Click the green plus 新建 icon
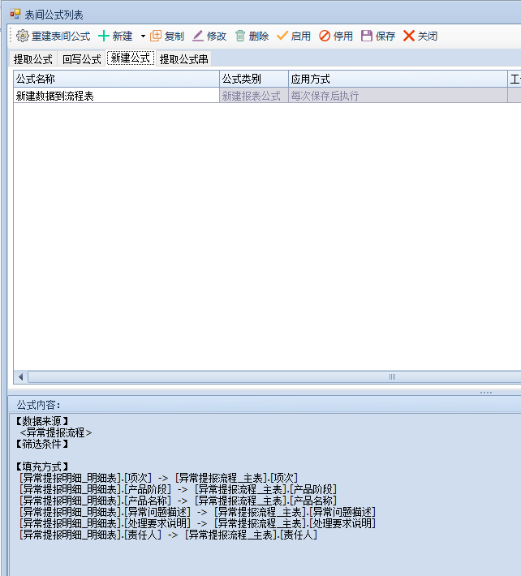521x576 pixels. tap(104, 37)
